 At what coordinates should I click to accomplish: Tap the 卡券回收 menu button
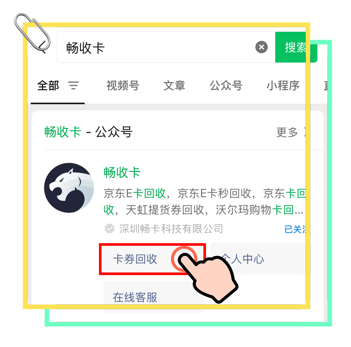[x=153, y=259]
